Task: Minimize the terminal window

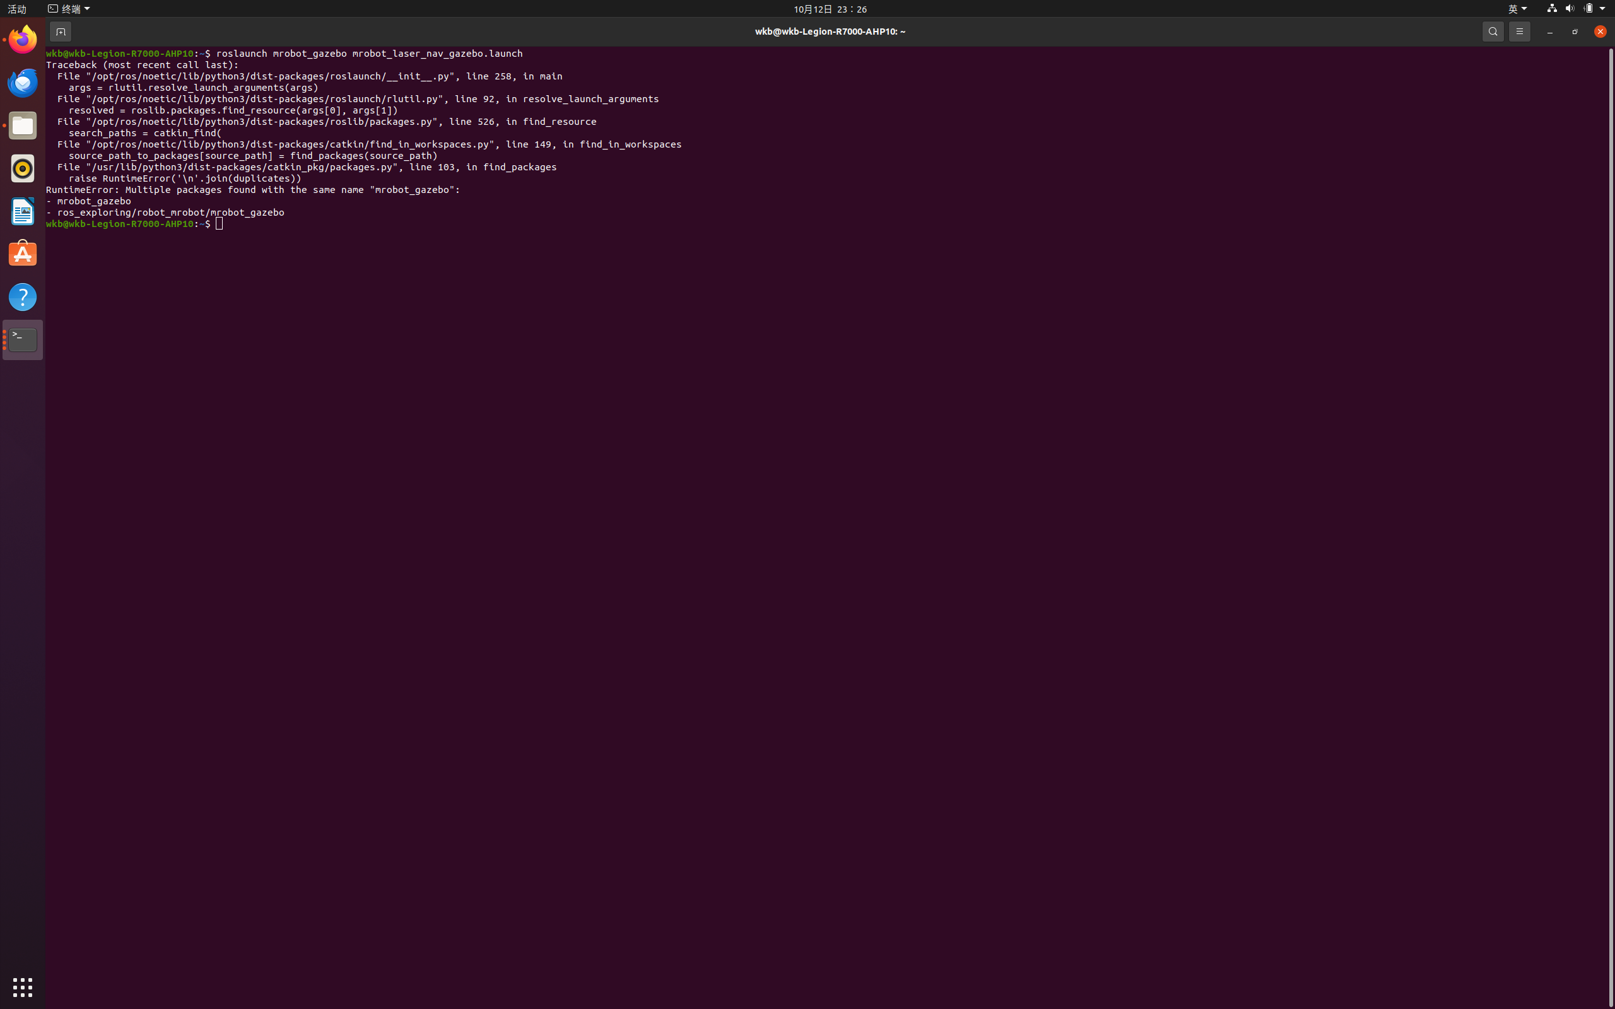Action: (x=1549, y=32)
